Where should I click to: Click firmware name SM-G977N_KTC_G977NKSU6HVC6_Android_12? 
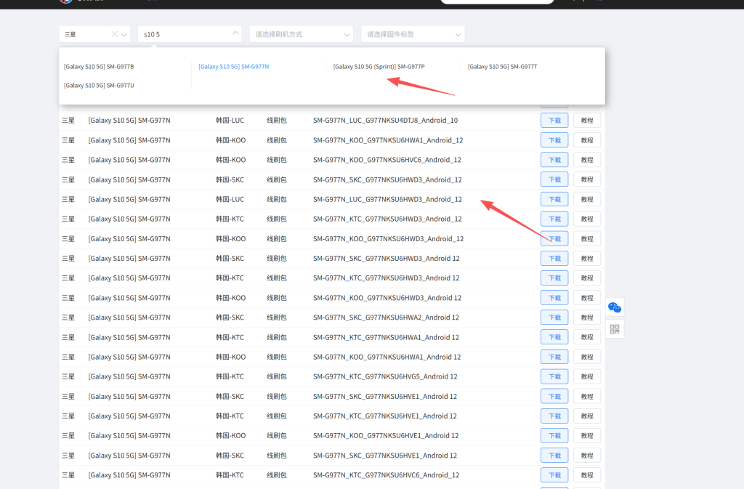tap(386, 474)
